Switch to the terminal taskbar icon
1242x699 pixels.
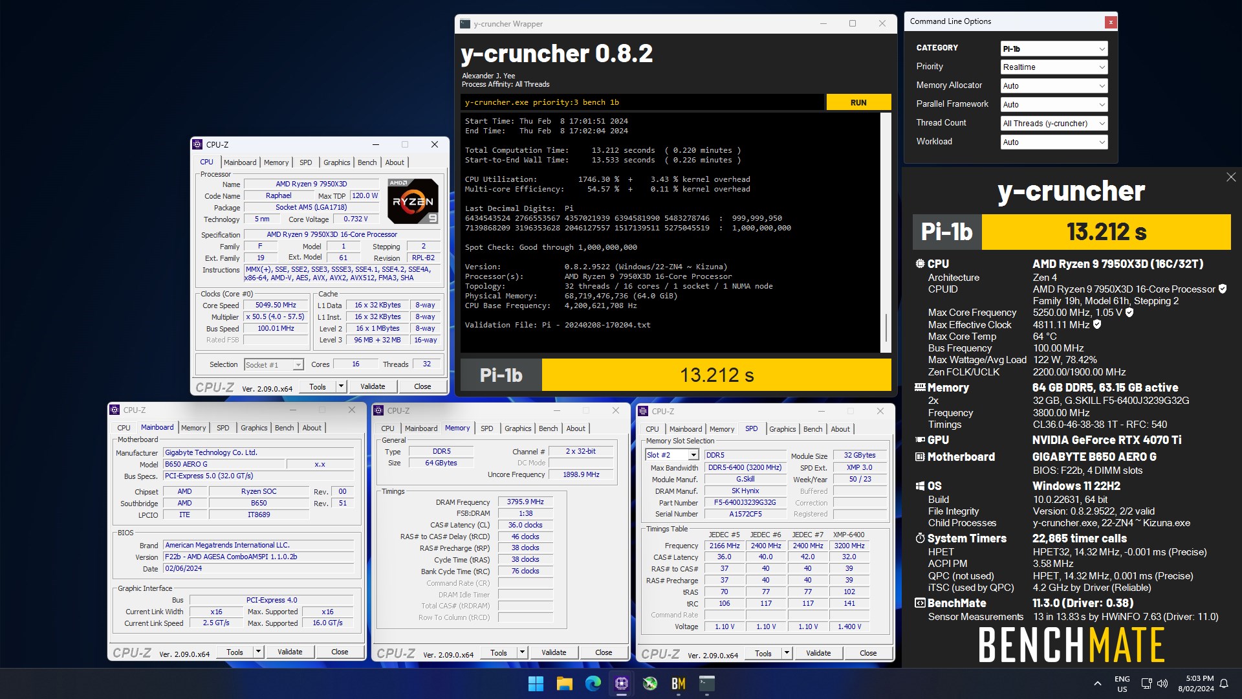706,683
